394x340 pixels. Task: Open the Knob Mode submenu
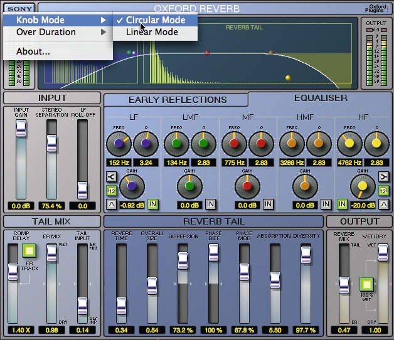point(58,20)
